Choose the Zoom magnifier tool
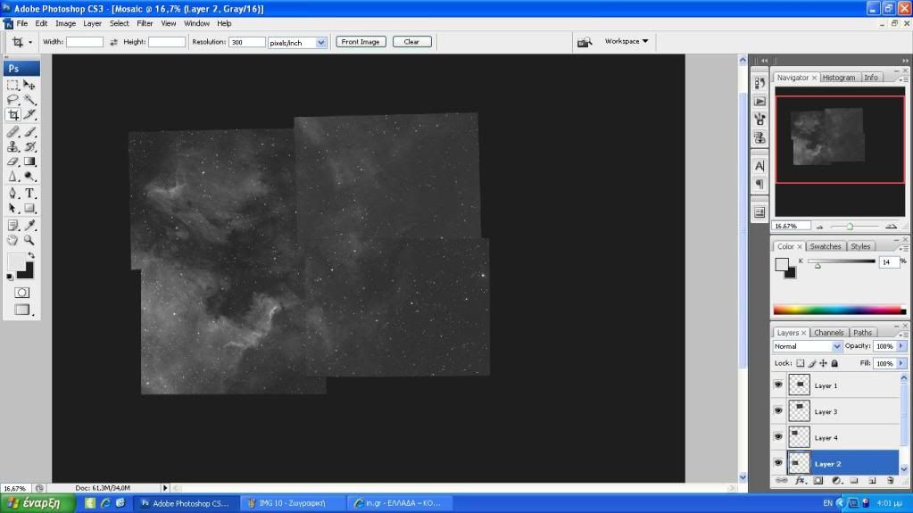The width and height of the screenshot is (913, 513). click(29, 240)
